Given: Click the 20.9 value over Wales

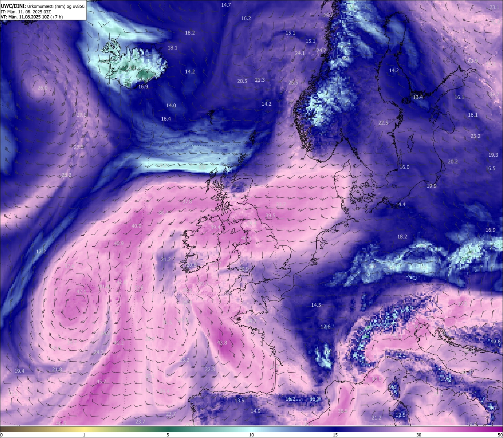Looking at the screenshot, I should click(244, 269).
